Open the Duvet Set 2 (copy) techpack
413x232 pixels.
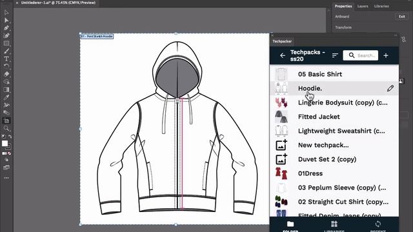pos(334,159)
